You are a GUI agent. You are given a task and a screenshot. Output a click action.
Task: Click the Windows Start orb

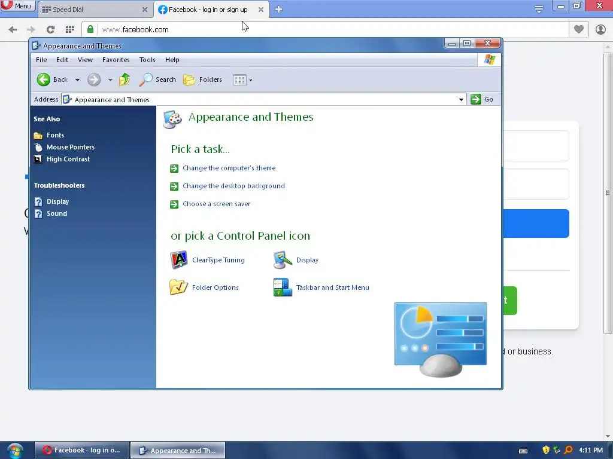(15, 451)
